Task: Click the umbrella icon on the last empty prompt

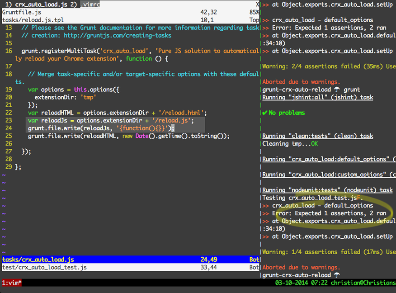Action: (337, 275)
